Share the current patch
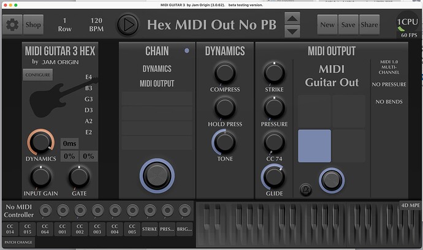423x250 pixels. coord(369,25)
